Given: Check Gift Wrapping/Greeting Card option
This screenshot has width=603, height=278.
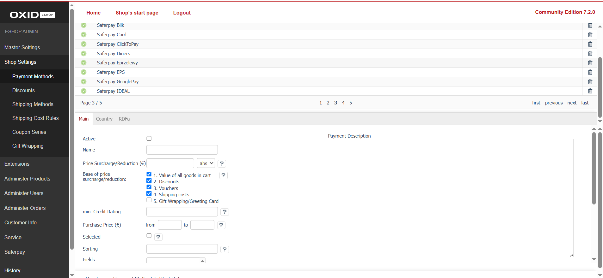Looking at the screenshot, I should [x=149, y=200].
